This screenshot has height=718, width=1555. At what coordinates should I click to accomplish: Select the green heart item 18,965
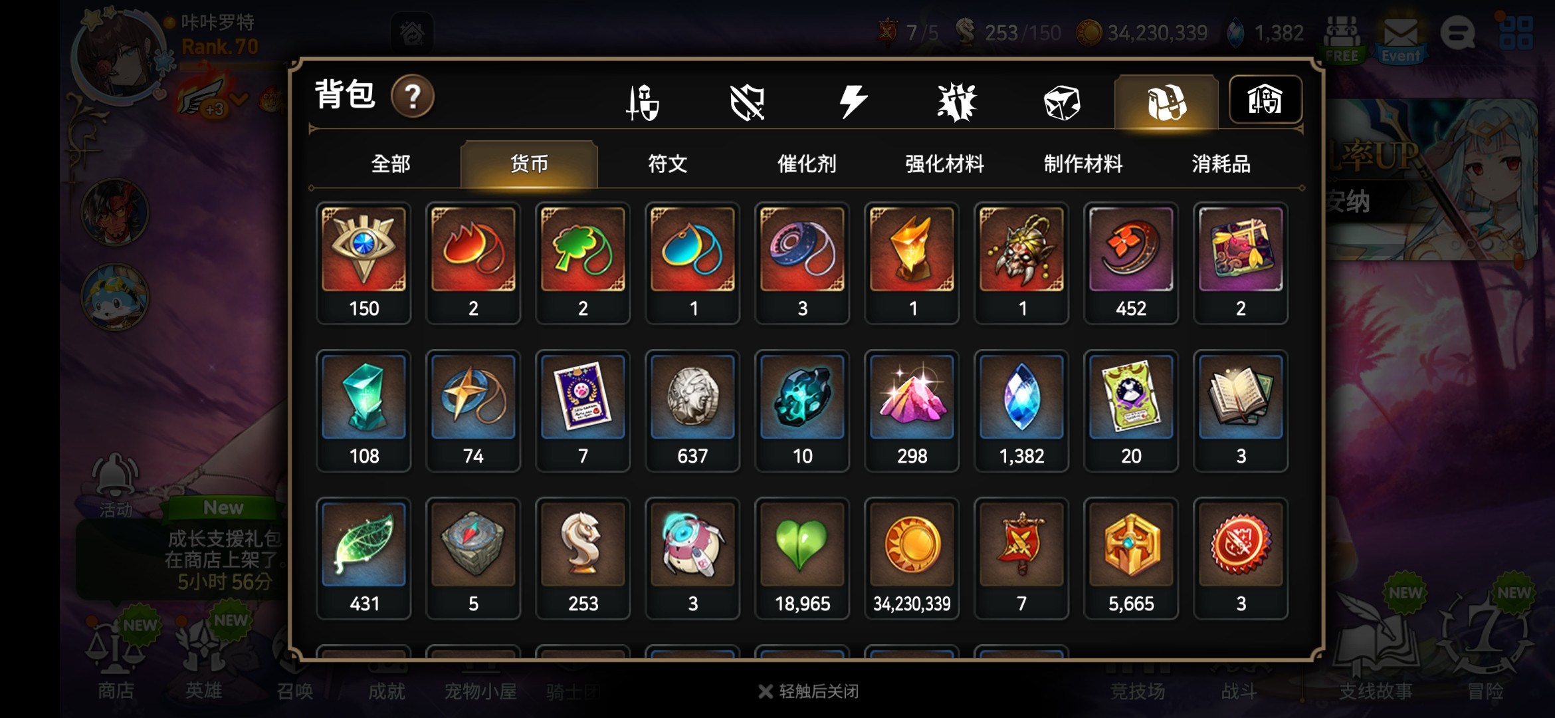tap(802, 558)
